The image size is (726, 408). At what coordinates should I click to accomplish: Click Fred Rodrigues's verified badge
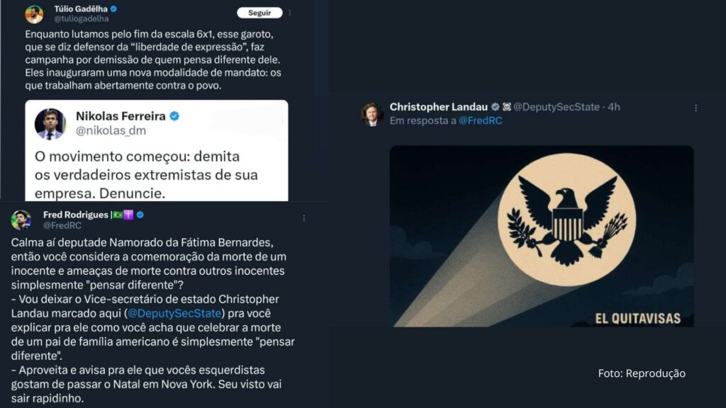point(140,215)
